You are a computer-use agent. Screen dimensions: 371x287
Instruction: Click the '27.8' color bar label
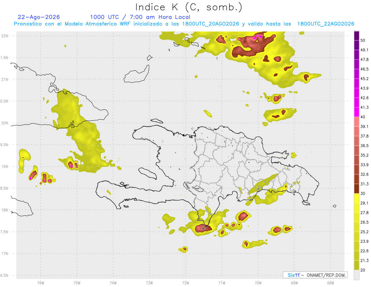point(365,213)
